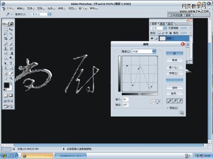Toggle lock transparent pixels checkbox
This screenshot has width=213, height=159.
[x=159, y=33]
